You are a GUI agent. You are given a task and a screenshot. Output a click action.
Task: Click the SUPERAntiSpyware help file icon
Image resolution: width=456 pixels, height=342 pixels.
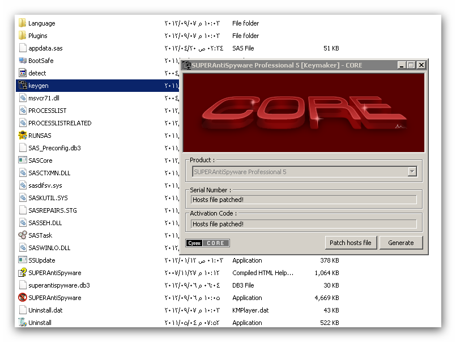(23, 272)
